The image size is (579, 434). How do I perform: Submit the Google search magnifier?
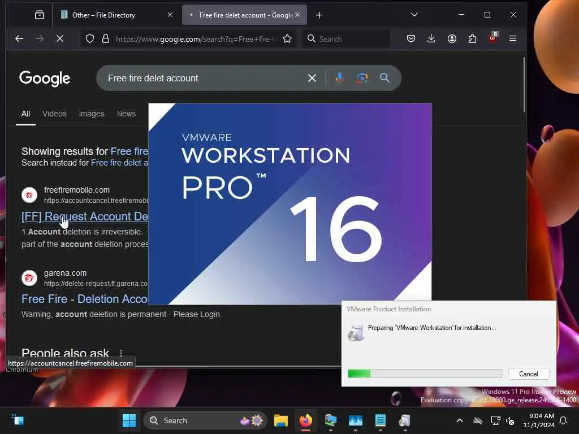point(384,78)
